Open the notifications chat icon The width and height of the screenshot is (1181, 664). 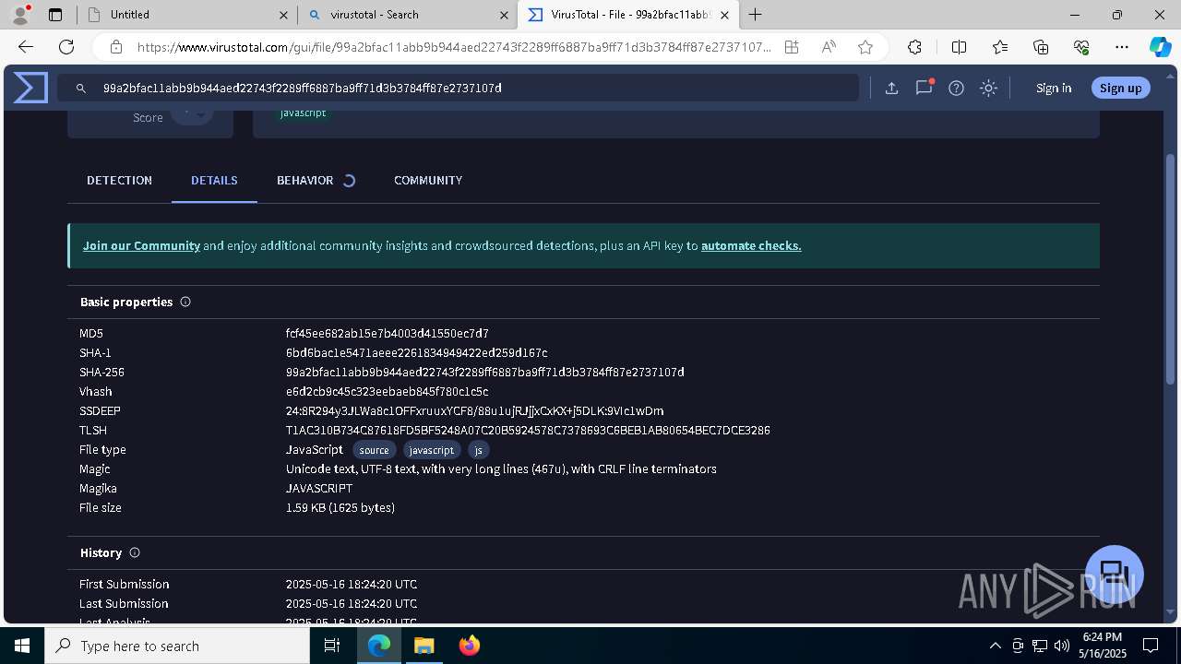tap(924, 89)
